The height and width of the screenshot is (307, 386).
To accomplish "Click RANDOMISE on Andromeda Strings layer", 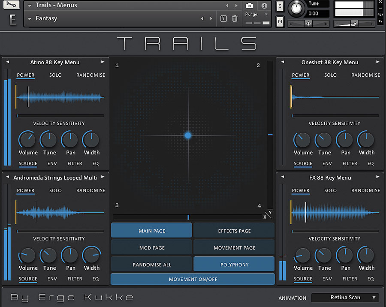I will pyautogui.click(x=90, y=190).
